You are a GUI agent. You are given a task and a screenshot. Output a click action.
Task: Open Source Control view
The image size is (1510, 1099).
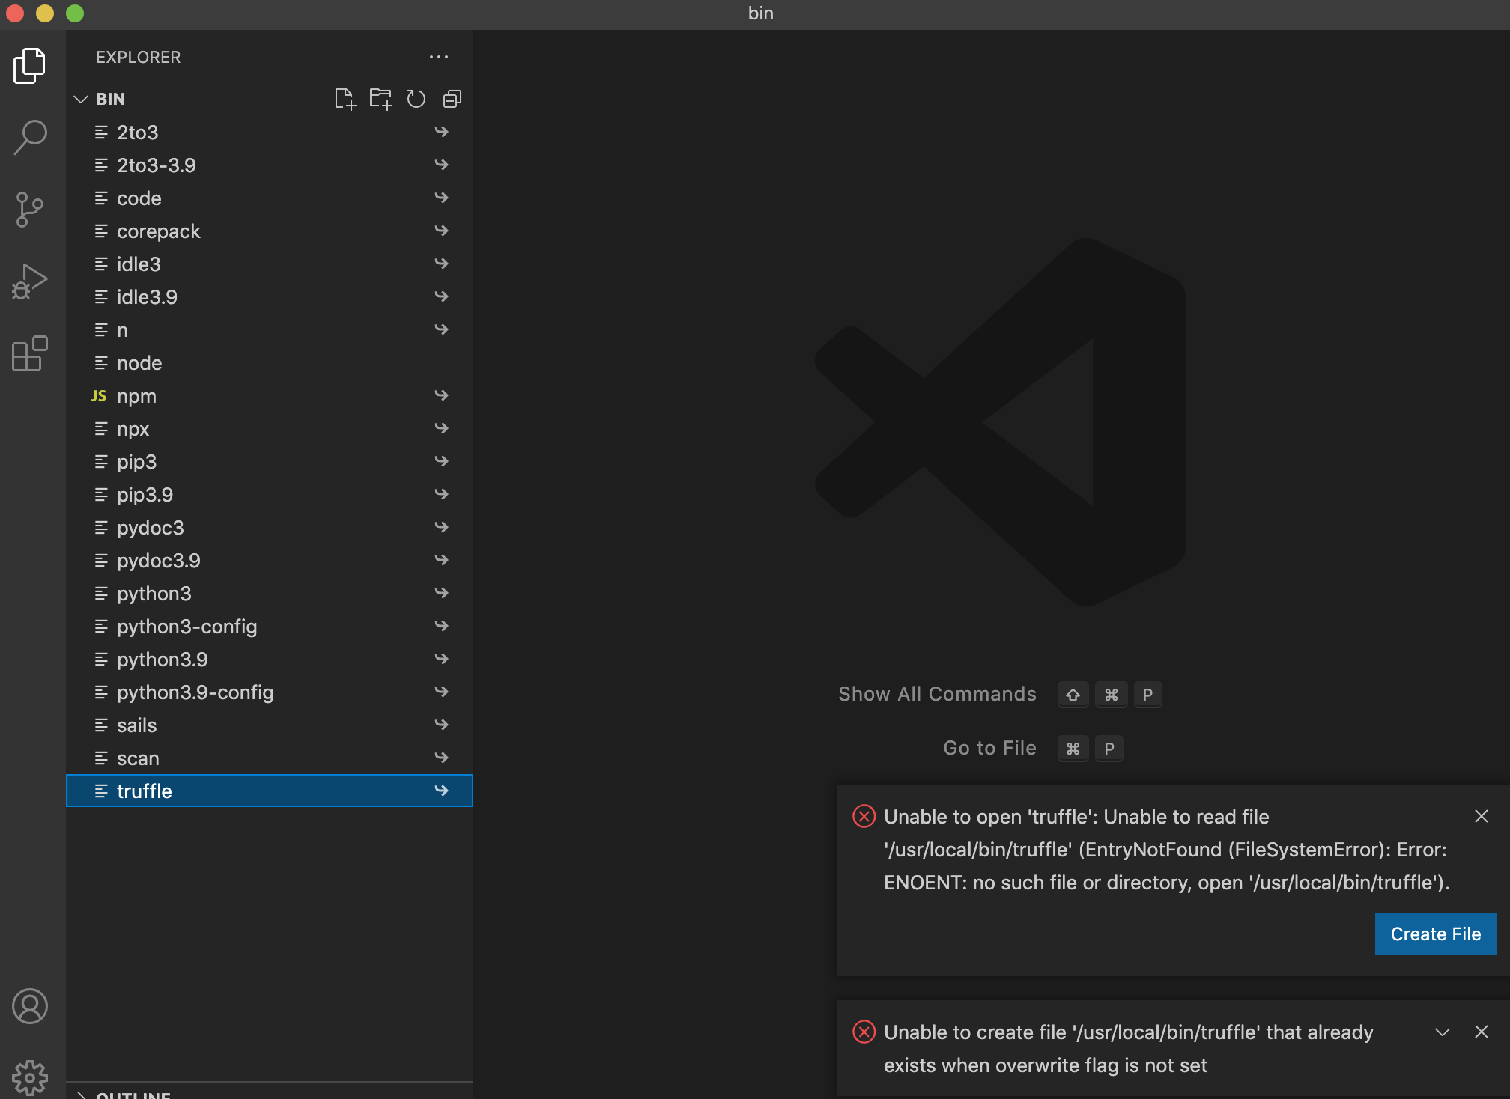(x=30, y=210)
